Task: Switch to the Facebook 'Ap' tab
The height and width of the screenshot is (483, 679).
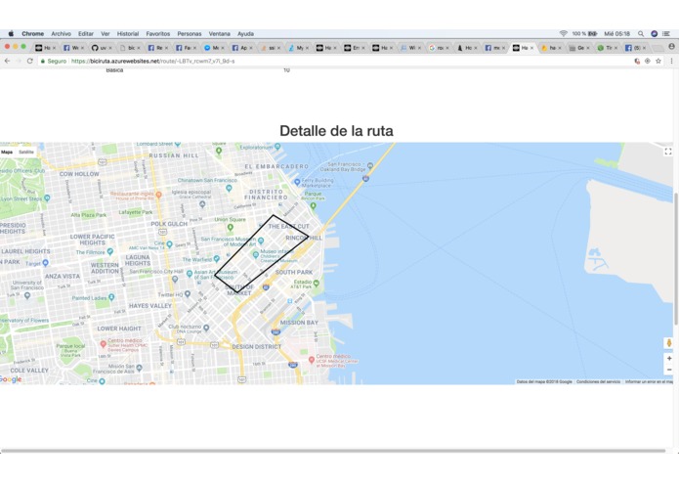Action: coord(241,48)
